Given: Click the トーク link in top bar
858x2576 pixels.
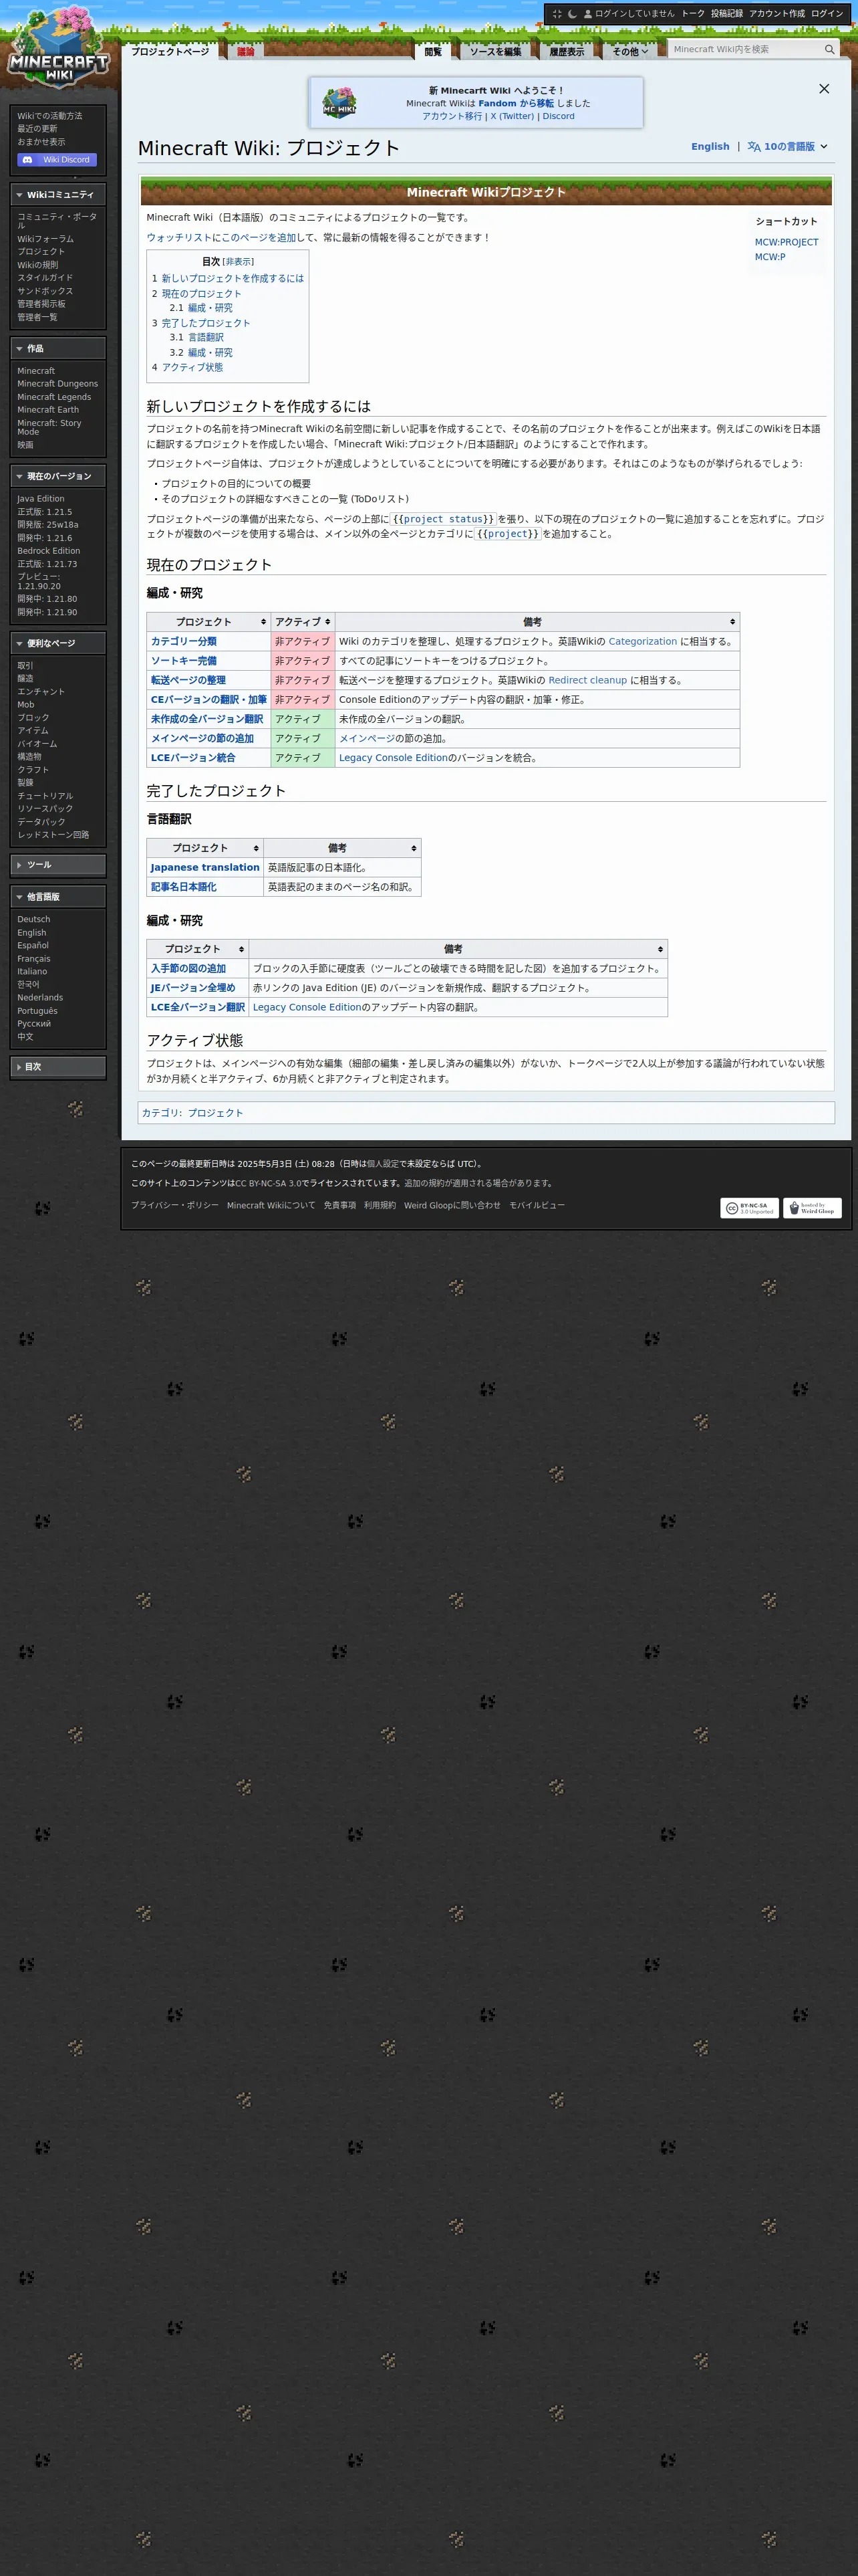Looking at the screenshot, I should pyautogui.click(x=693, y=14).
